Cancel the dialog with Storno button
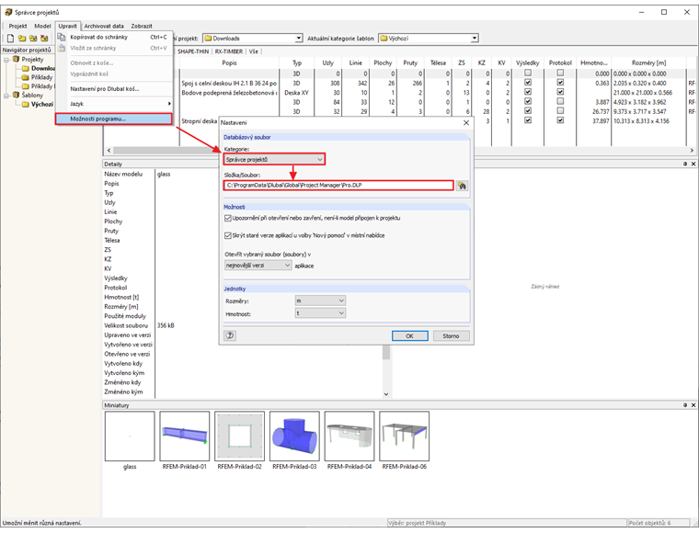 pyautogui.click(x=451, y=335)
